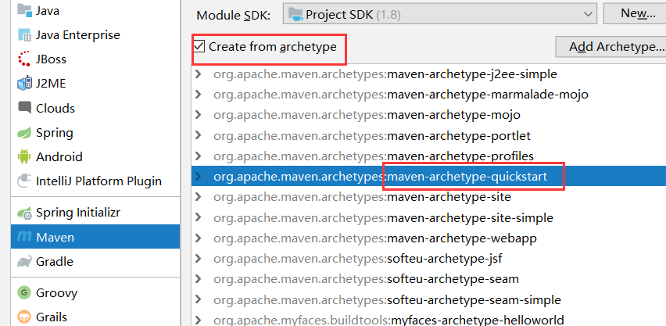Click the orange Grails icon
This screenshot has height=326, width=666.
pyautogui.click(x=24, y=317)
